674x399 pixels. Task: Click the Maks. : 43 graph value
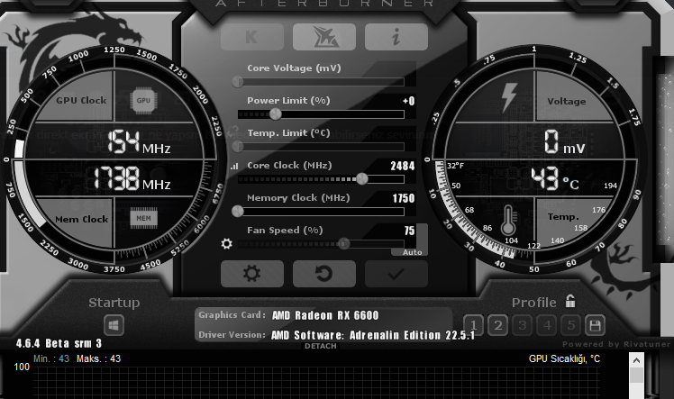98,358
